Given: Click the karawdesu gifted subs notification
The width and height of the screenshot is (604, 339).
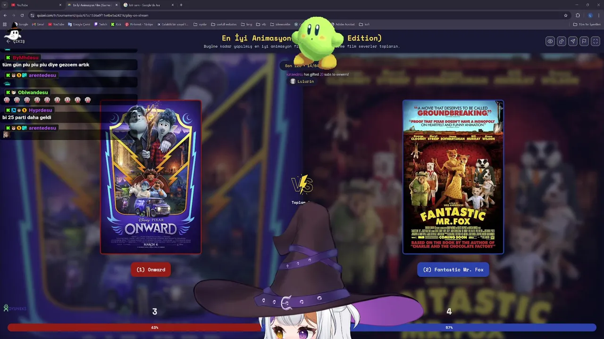Looking at the screenshot, I should point(318,74).
